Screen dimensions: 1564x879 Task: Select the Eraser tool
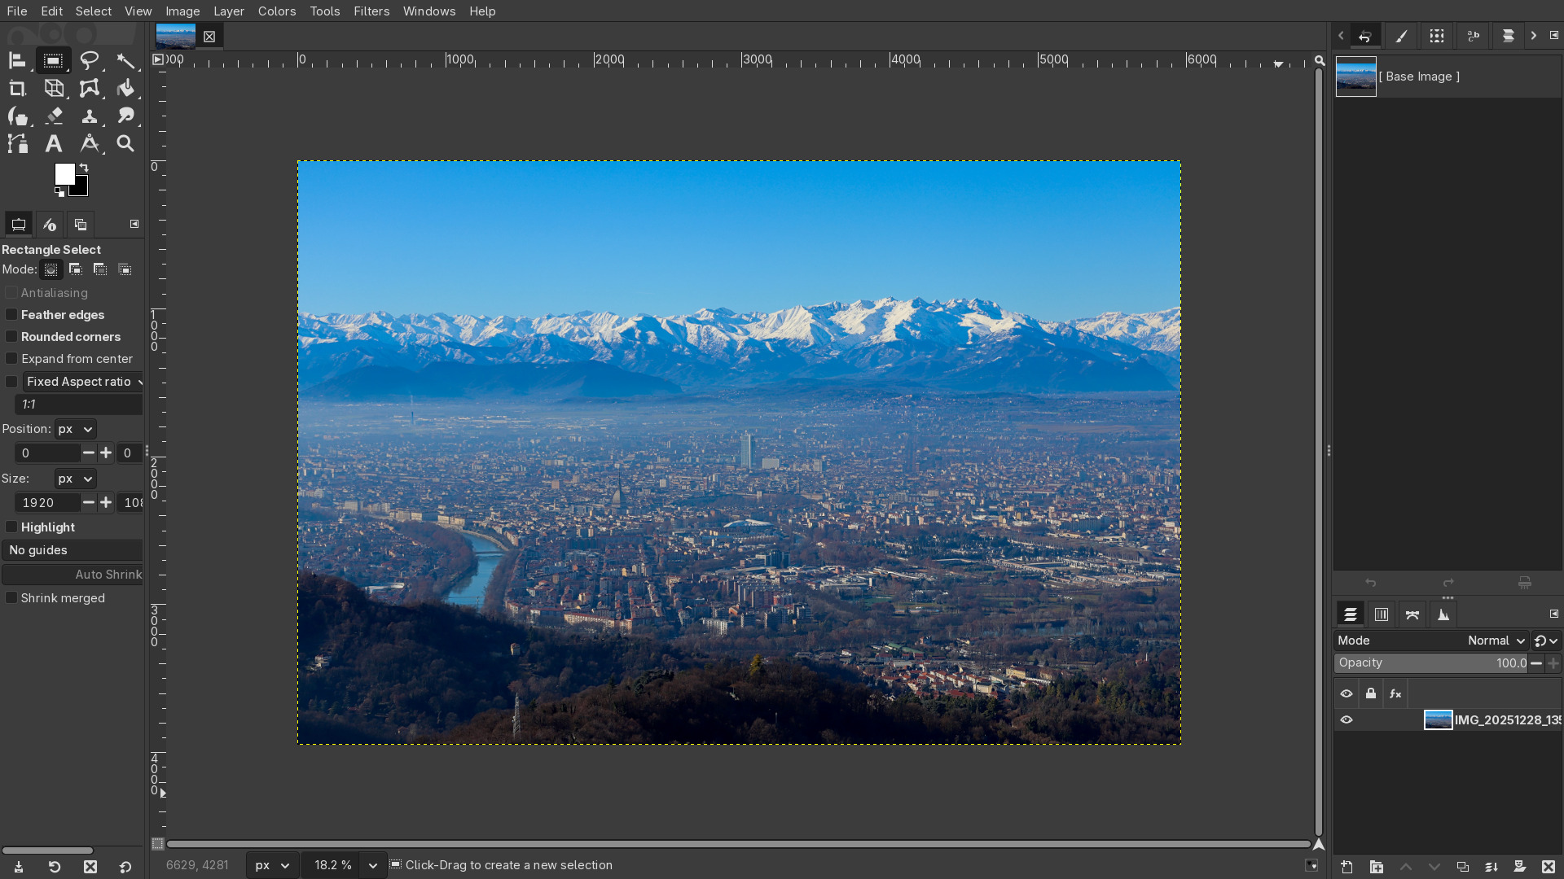coord(54,116)
